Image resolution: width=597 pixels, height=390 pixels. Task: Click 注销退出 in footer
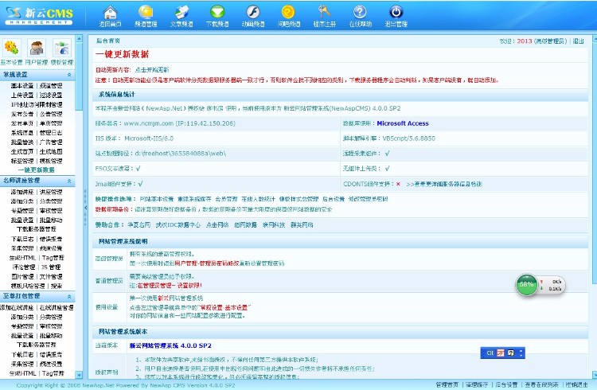[576, 384]
